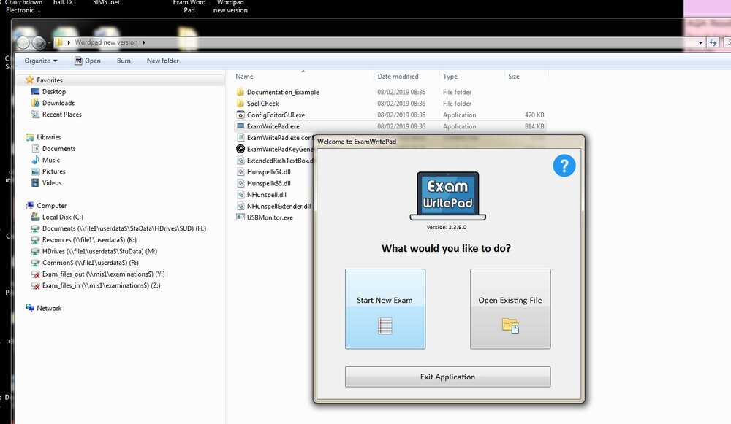This screenshot has width=731, height=424.
Task: Click Network in the navigation pane
Action: (x=49, y=308)
